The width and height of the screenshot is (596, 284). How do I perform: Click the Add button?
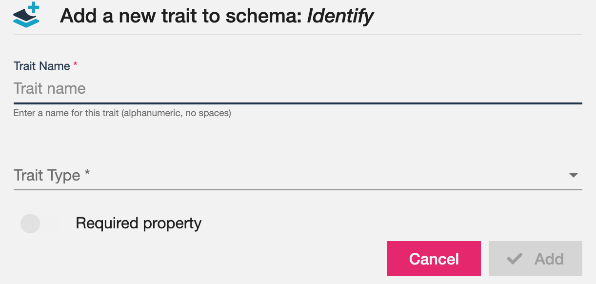point(536,259)
